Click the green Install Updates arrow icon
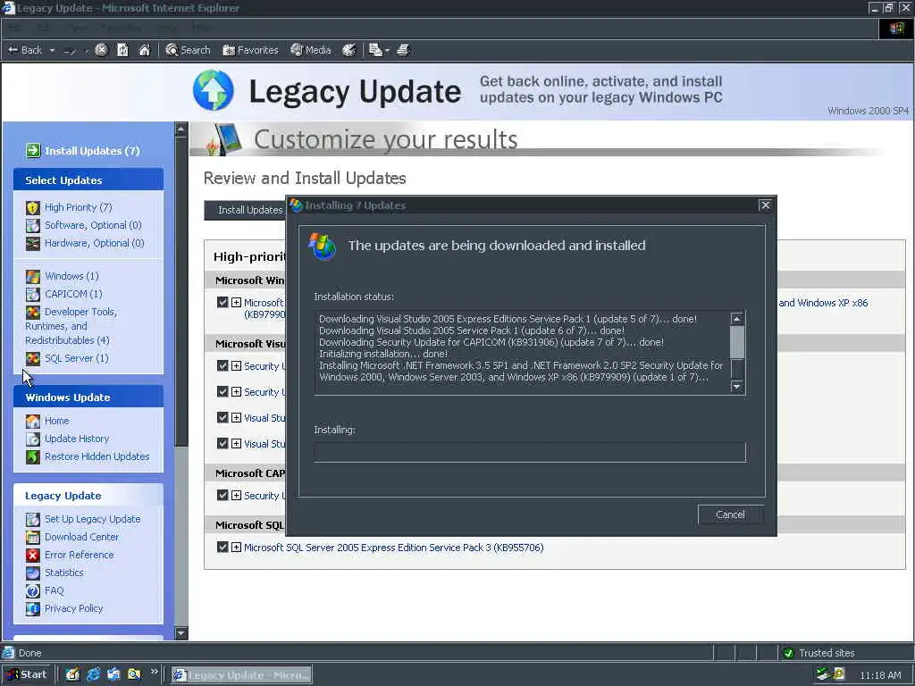 33,150
